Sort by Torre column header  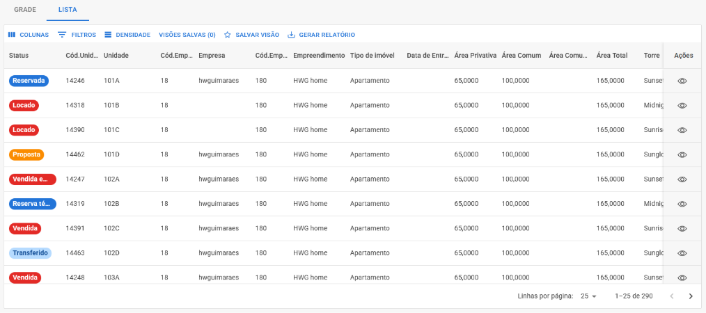pyautogui.click(x=652, y=56)
